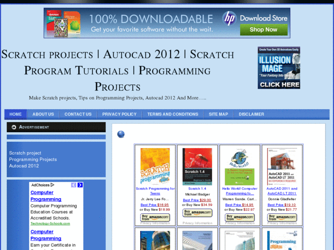Open the Technology-Schools.com ad URL
334x250 pixels.
pyautogui.click(x=50, y=223)
